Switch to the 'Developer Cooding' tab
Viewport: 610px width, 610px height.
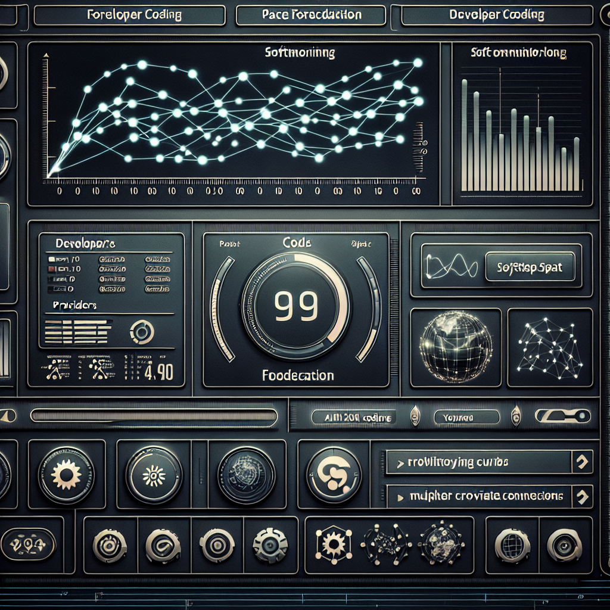(498, 15)
